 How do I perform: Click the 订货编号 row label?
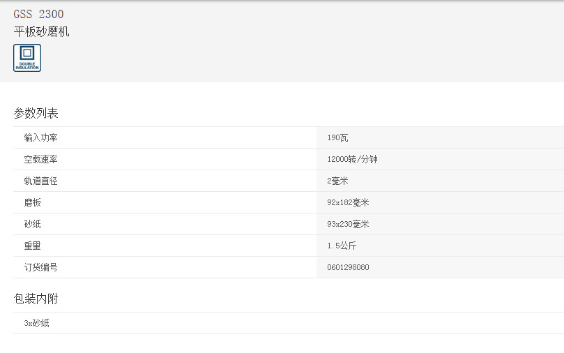[40, 268]
